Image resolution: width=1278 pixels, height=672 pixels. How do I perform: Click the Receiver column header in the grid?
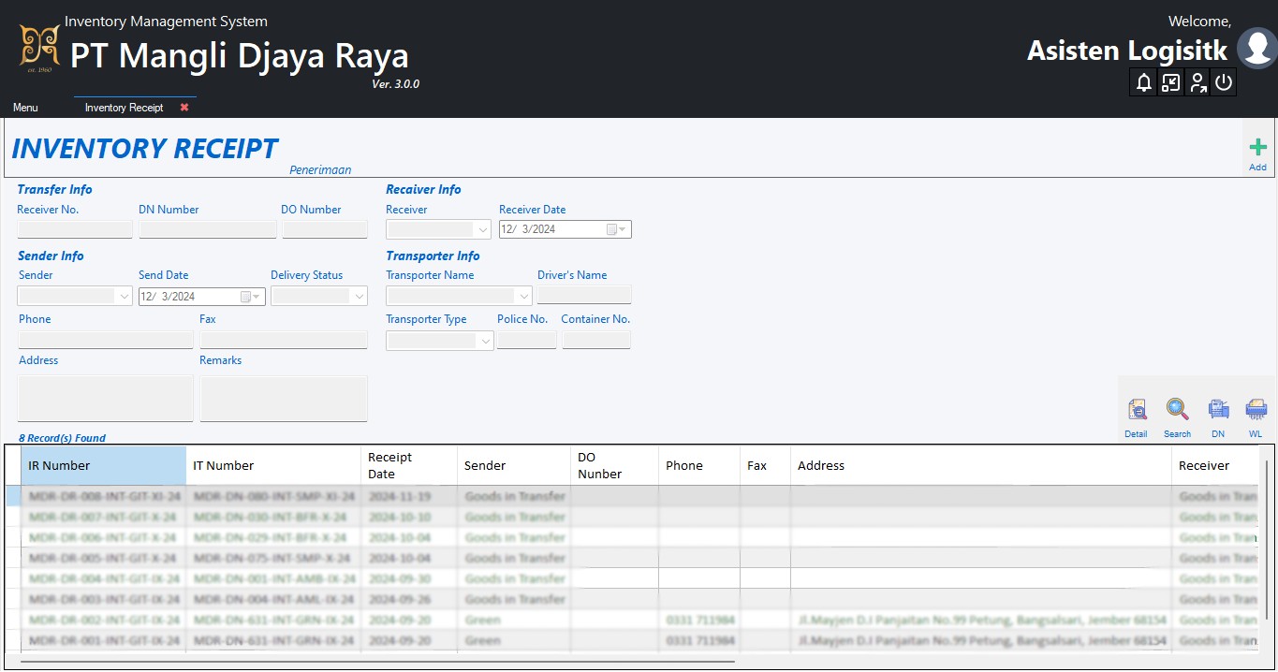(x=1214, y=465)
